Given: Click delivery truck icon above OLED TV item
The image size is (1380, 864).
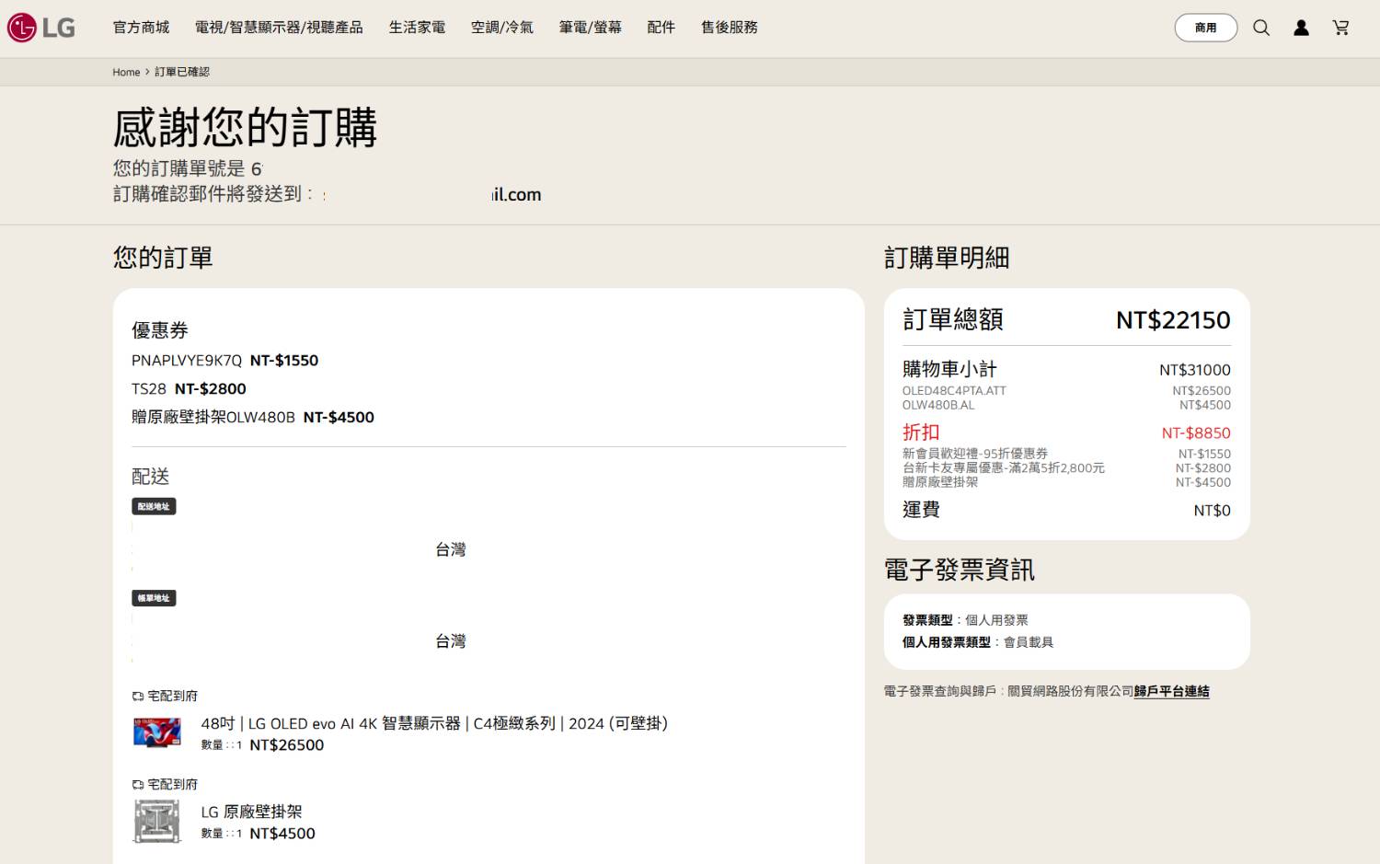Looking at the screenshot, I should point(138,697).
